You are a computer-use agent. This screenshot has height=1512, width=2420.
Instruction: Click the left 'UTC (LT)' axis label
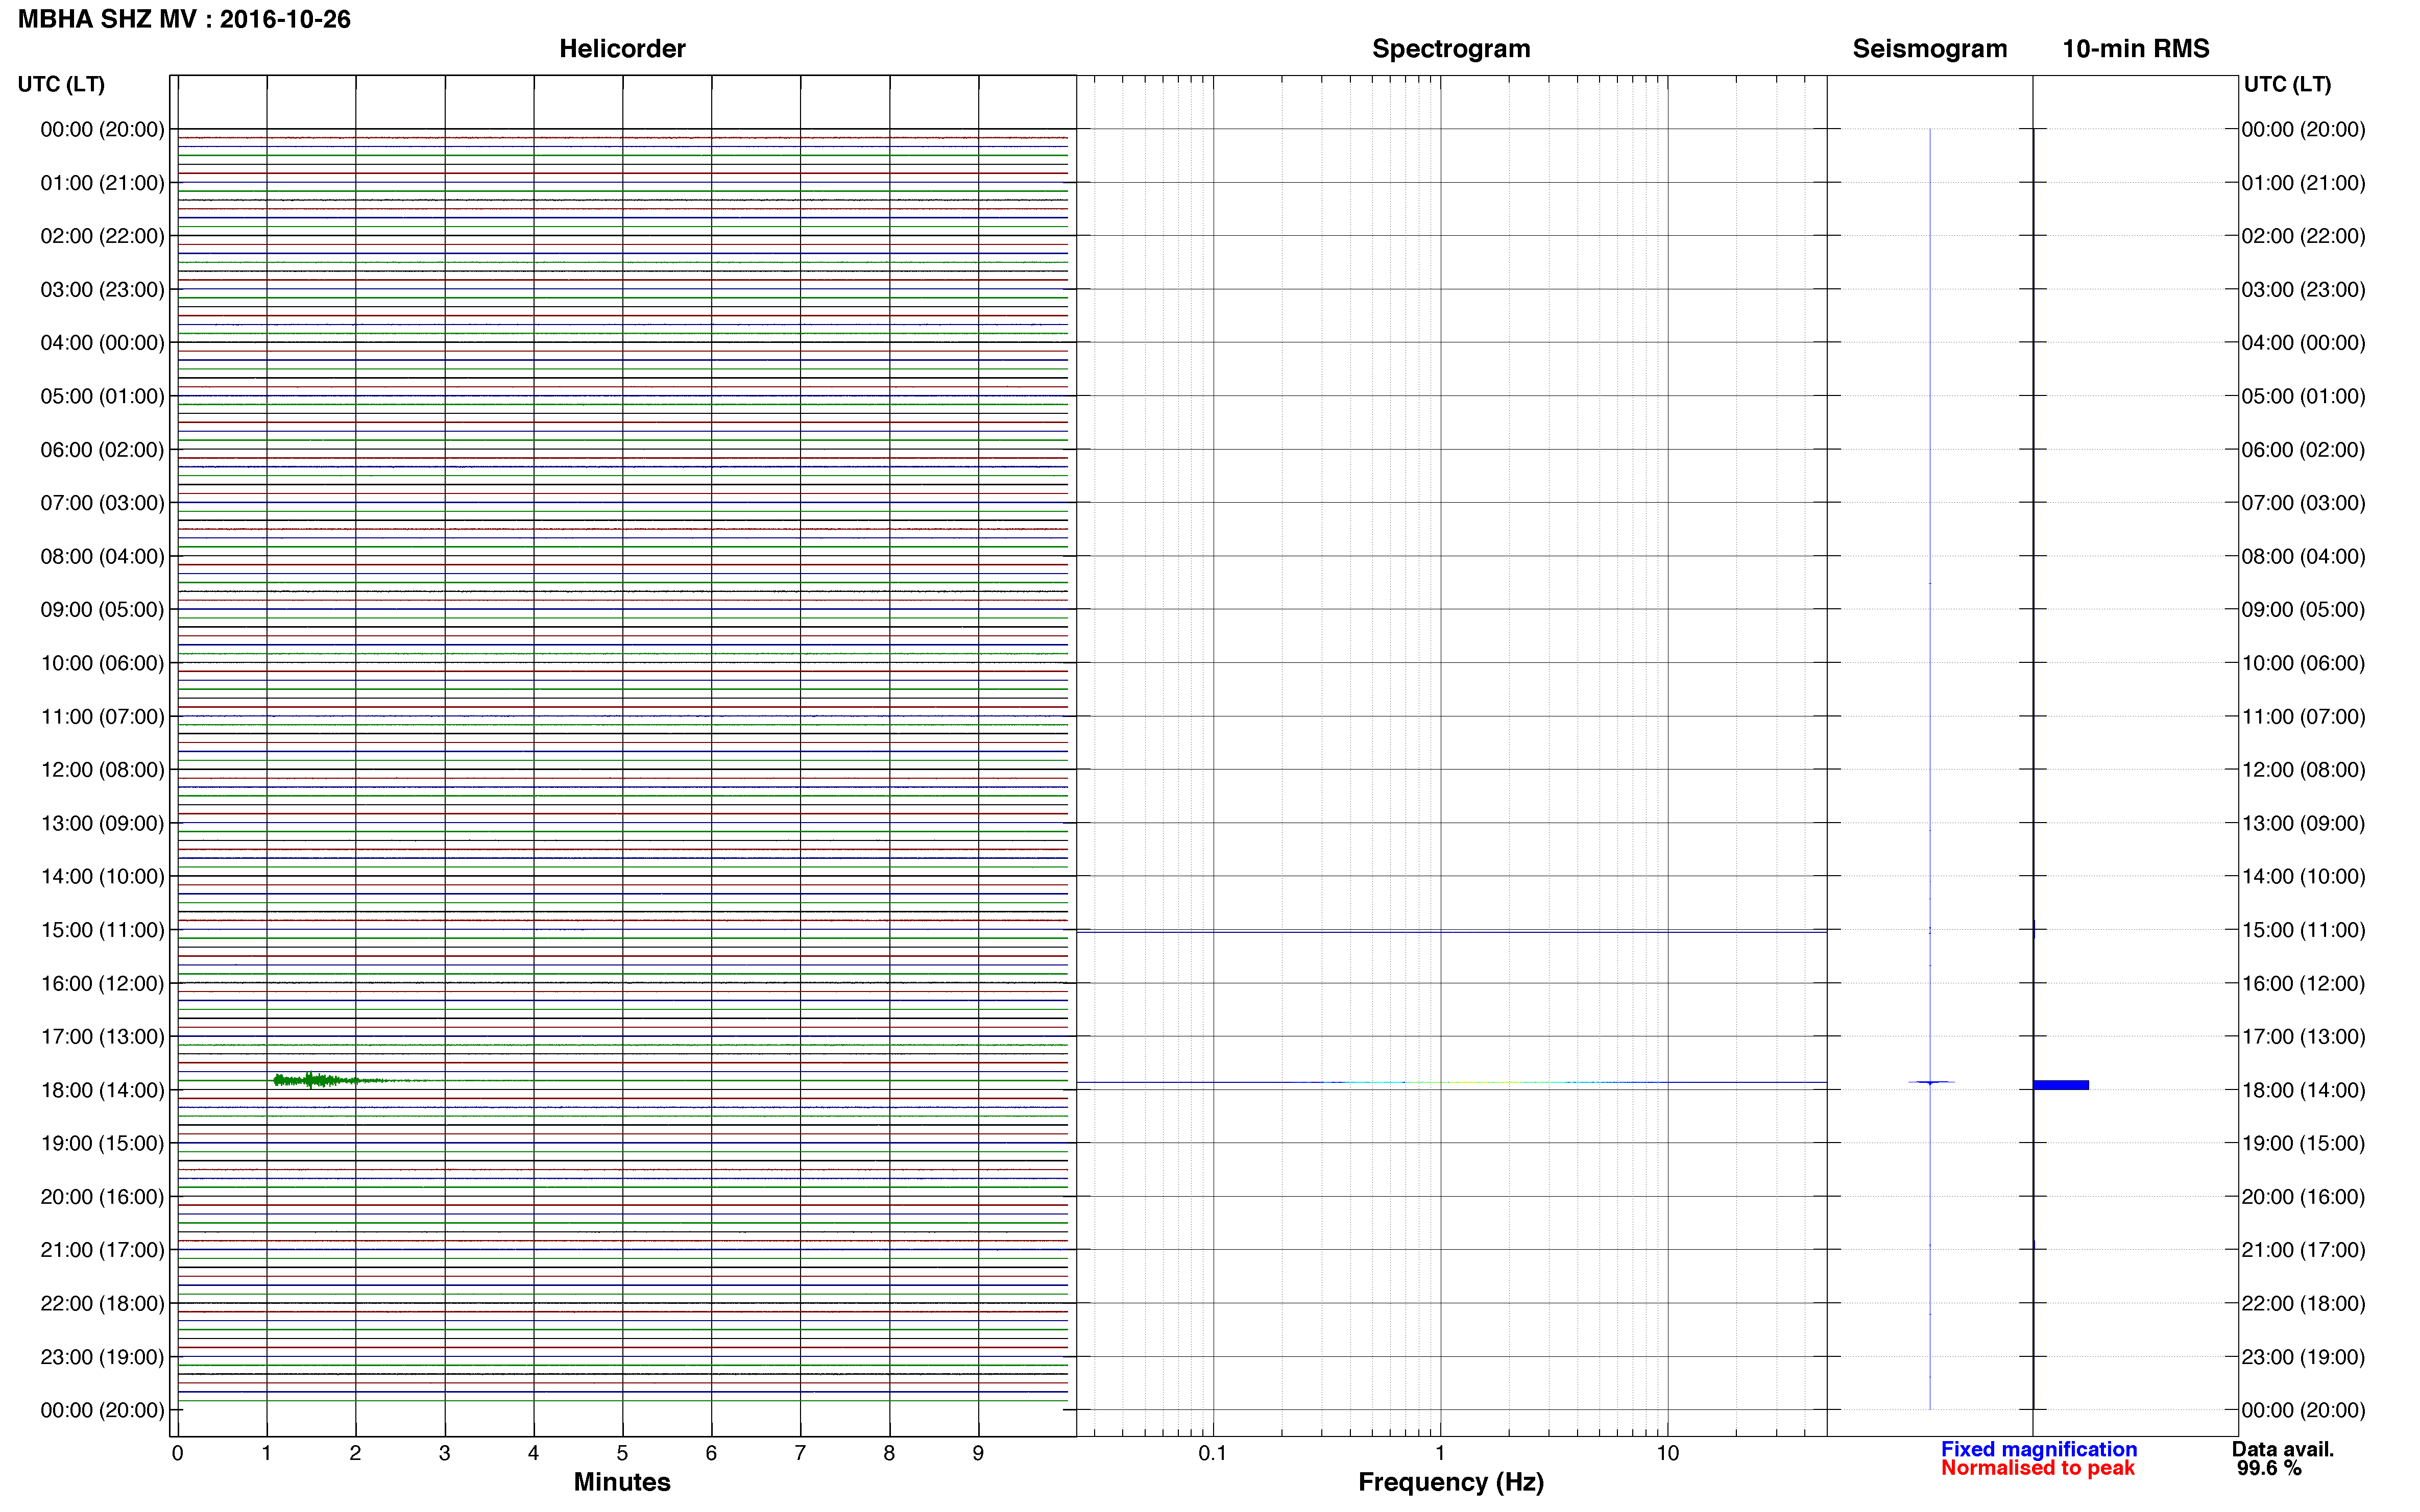(61, 84)
